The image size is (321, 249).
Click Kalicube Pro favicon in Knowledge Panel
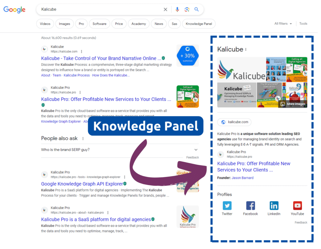pyautogui.click(x=220, y=154)
